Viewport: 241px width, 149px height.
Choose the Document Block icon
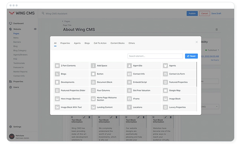(93, 82)
